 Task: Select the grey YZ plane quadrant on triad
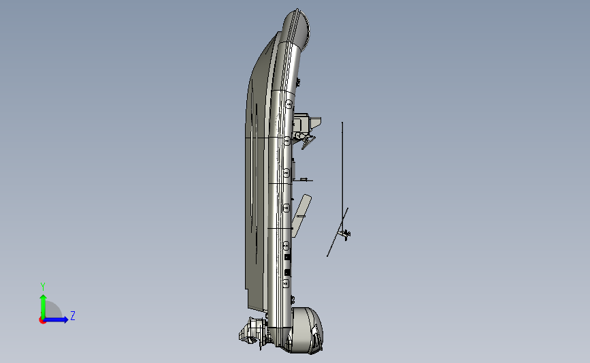point(54,309)
